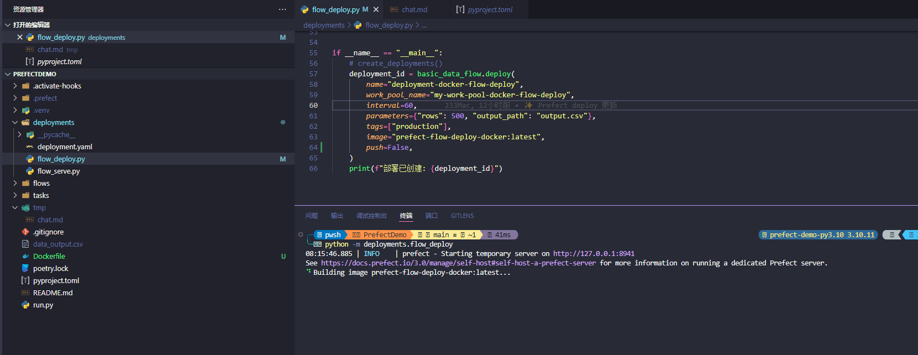
Task: Collapse the tmp folder chevron
Action: pyautogui.click(x=15, y=207)
